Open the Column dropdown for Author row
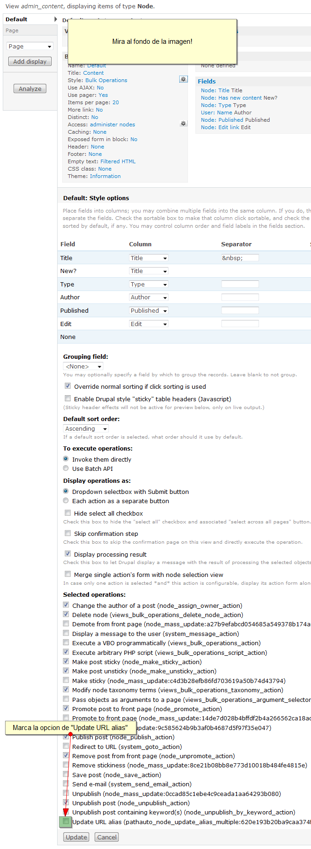The height and width of the screenshot is (849, 311). pyautogui.click(x=148, y=297)
